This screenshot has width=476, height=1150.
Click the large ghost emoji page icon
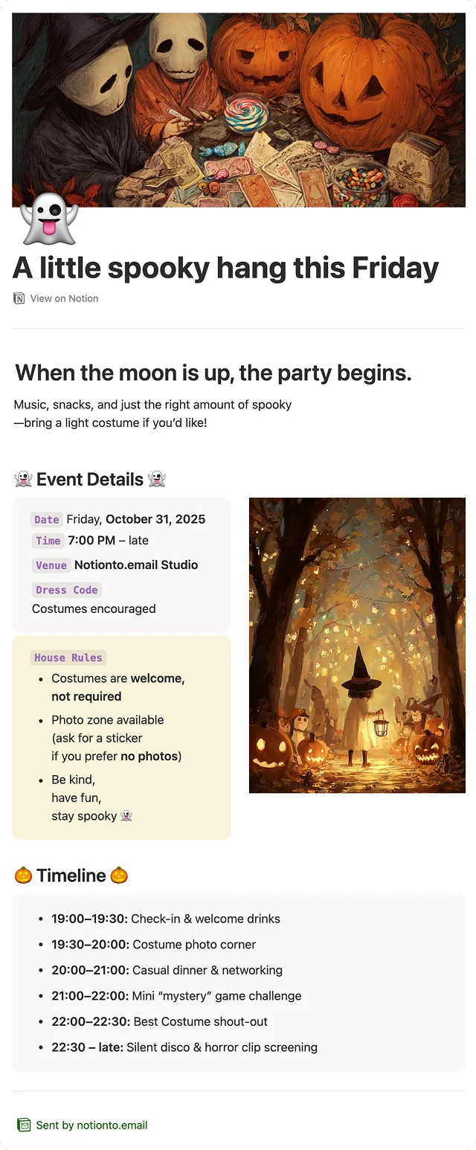pyautogui.click(x=48, y=220)
